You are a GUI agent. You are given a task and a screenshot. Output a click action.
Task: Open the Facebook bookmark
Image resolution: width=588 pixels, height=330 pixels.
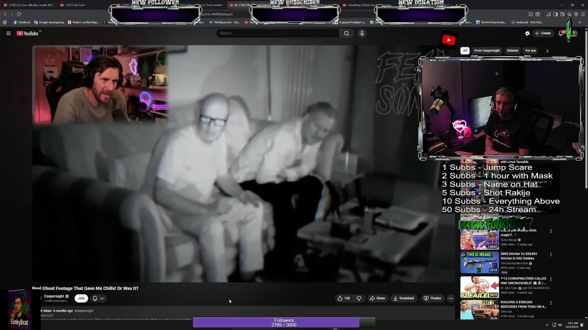[22, 22]
